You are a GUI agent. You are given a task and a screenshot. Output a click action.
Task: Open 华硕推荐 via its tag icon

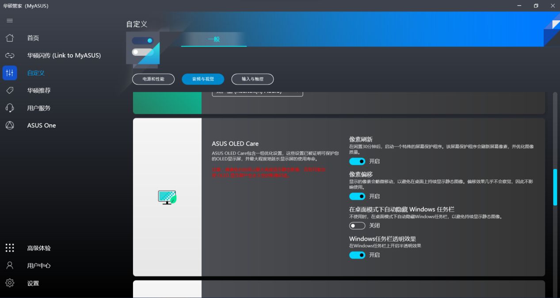[x=9, y=90]
